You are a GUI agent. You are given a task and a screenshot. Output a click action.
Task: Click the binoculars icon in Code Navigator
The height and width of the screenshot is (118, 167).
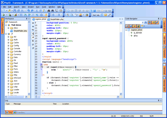[146, 22]
